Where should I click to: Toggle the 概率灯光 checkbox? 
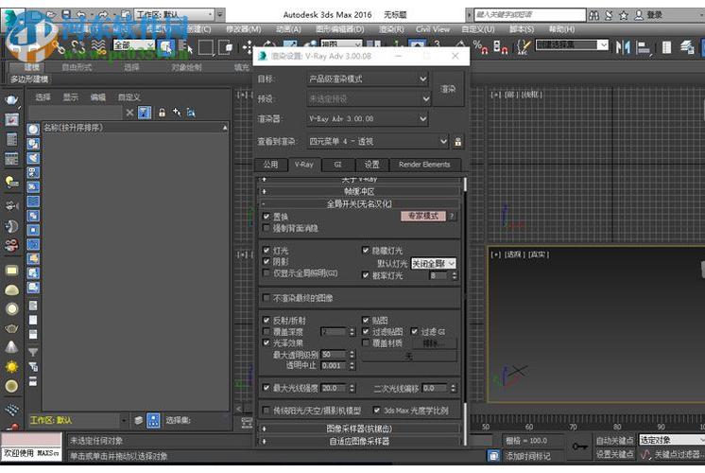click(x=366, y=275)
